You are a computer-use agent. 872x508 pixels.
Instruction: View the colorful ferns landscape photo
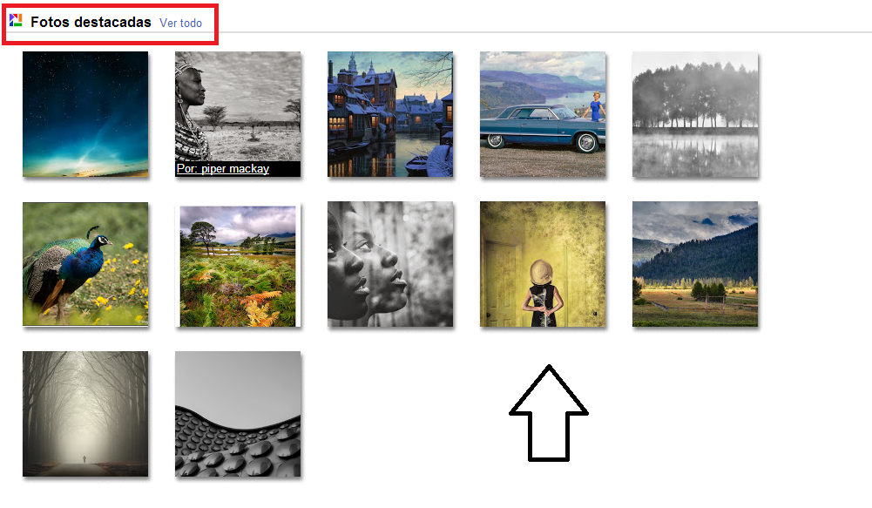(238, 266)
